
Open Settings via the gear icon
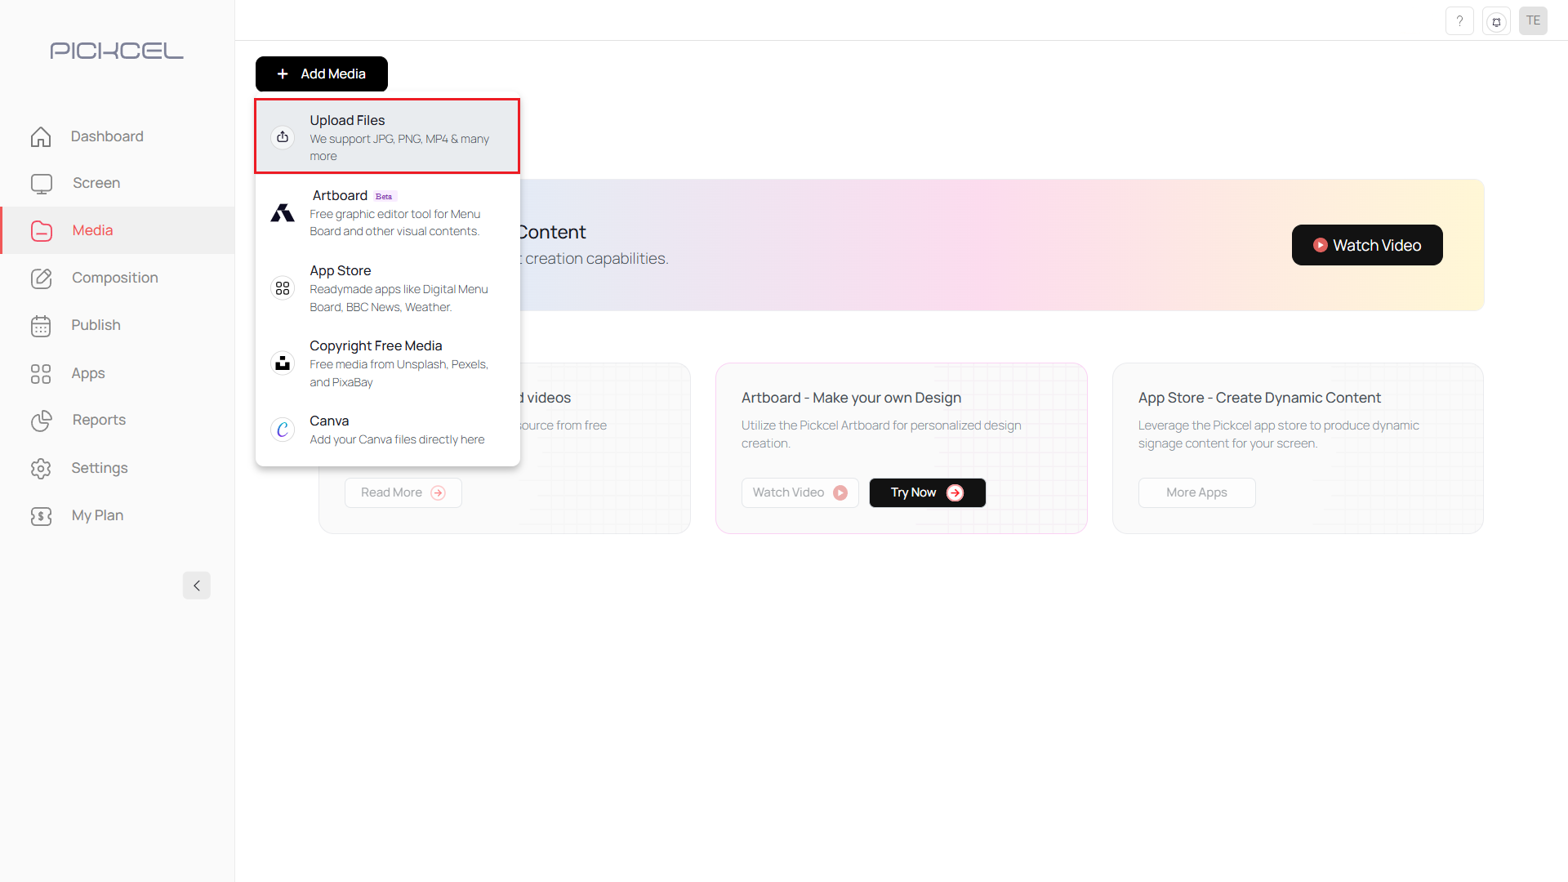[41, 468]
